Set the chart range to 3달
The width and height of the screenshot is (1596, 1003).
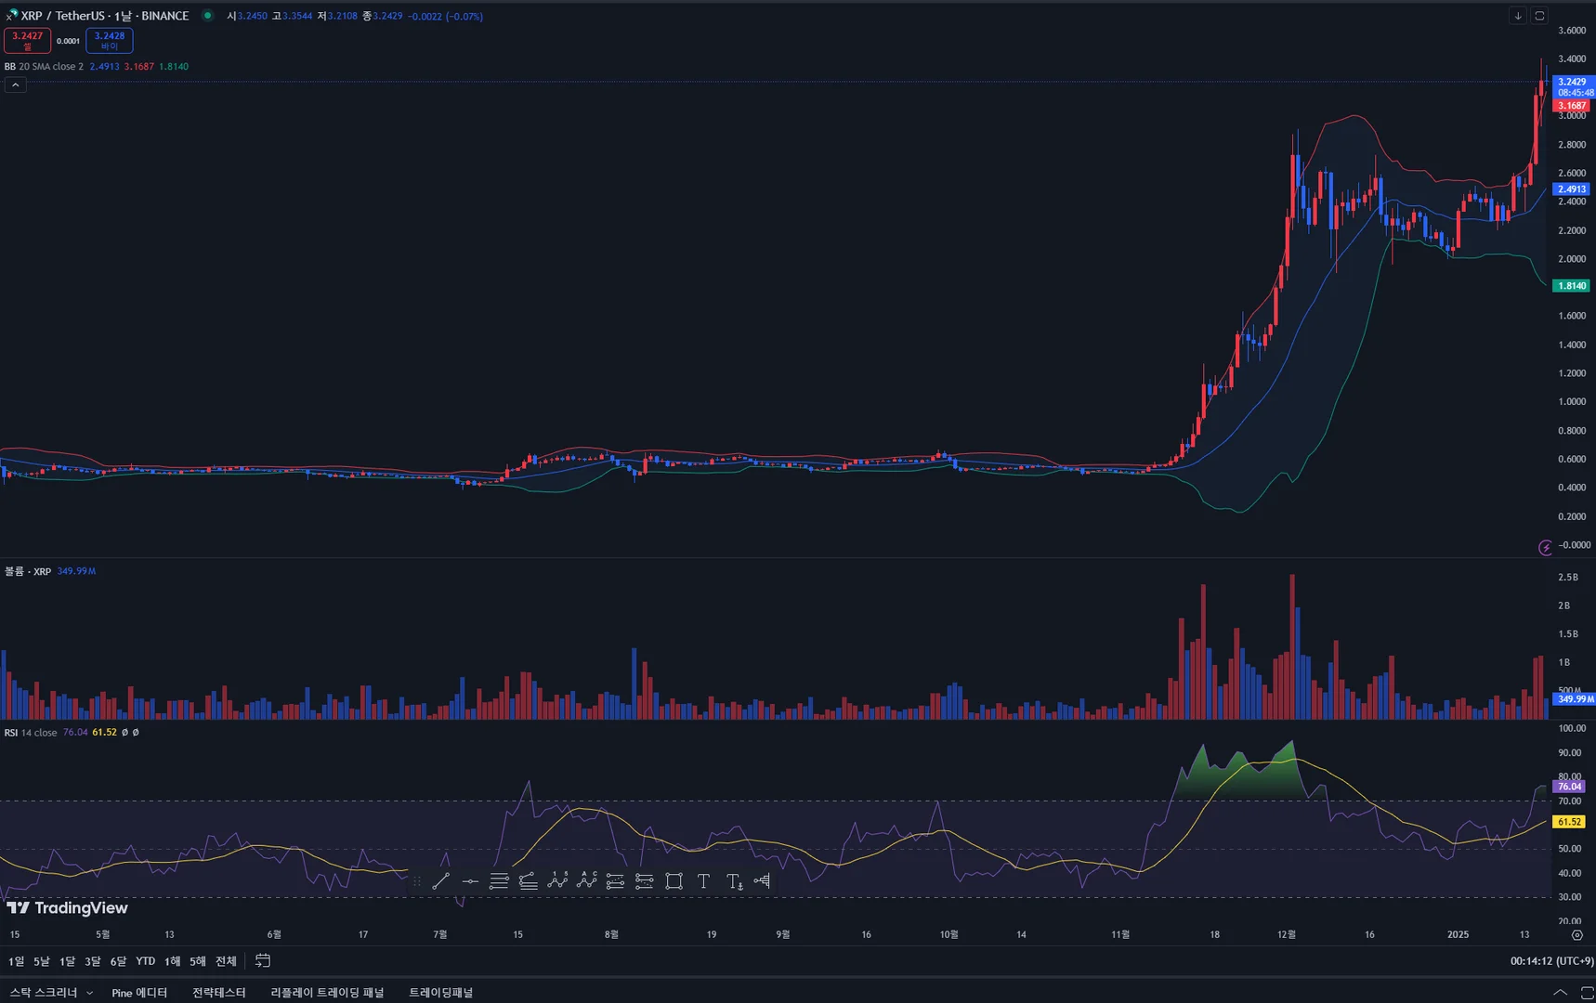[x=92, y=961]
